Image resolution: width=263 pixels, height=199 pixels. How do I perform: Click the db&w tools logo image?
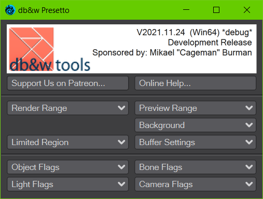[x=50, y=49]
